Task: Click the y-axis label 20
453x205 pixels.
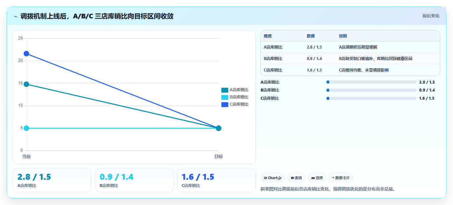Action: 20,61
